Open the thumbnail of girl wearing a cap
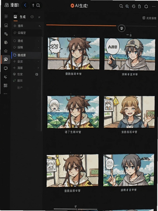 point(130,54)
